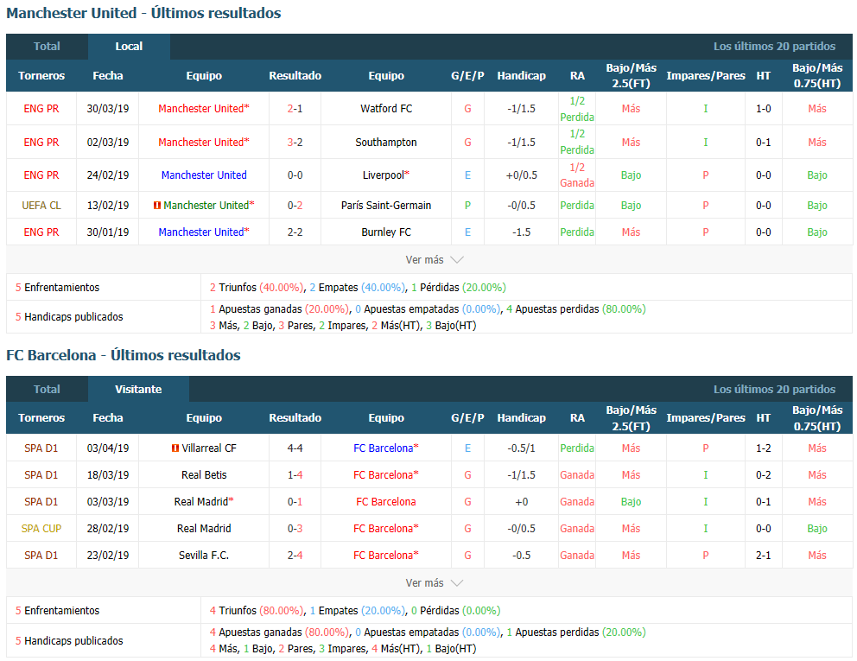
Task: Select the Visitante tab
Action: 138,390
